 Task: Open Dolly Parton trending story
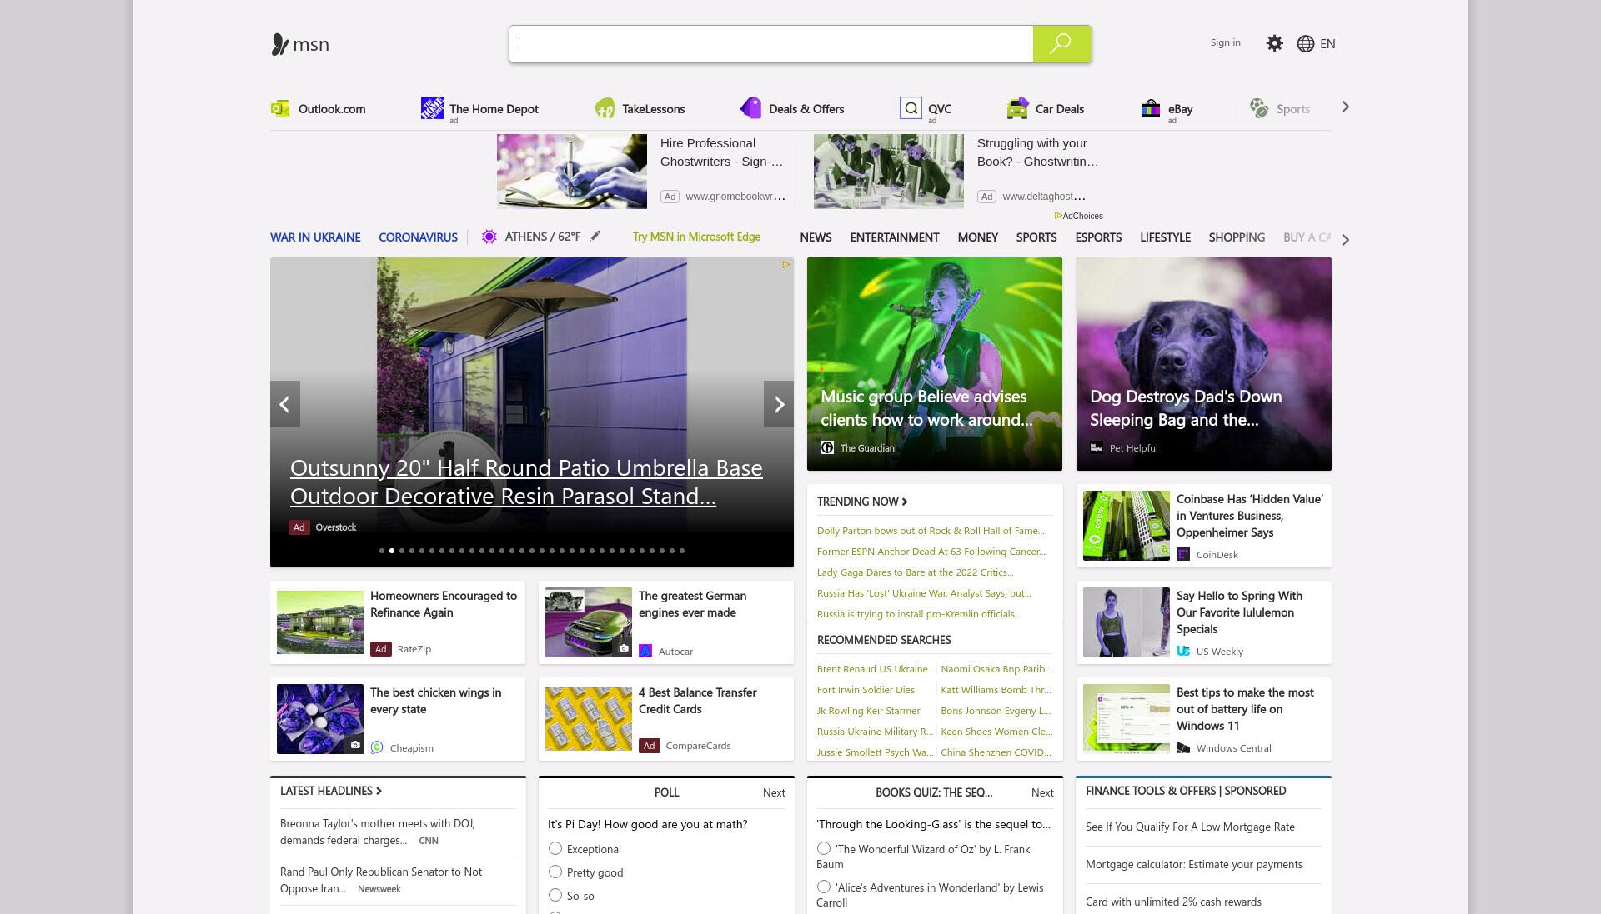pos(931,531)
